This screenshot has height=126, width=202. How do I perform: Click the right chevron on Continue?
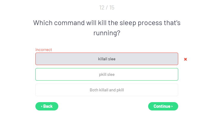(172, 106)
